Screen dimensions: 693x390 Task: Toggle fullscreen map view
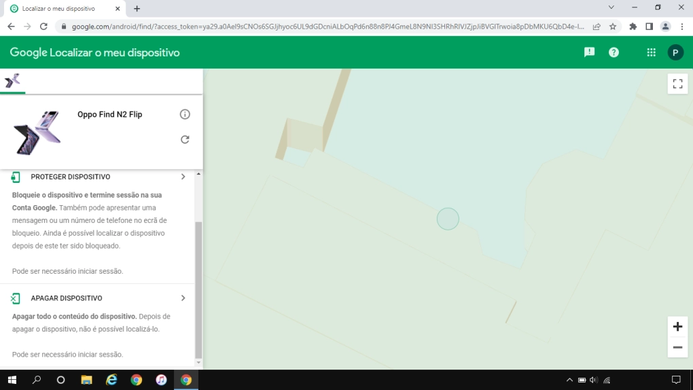(x=677, y=84)
